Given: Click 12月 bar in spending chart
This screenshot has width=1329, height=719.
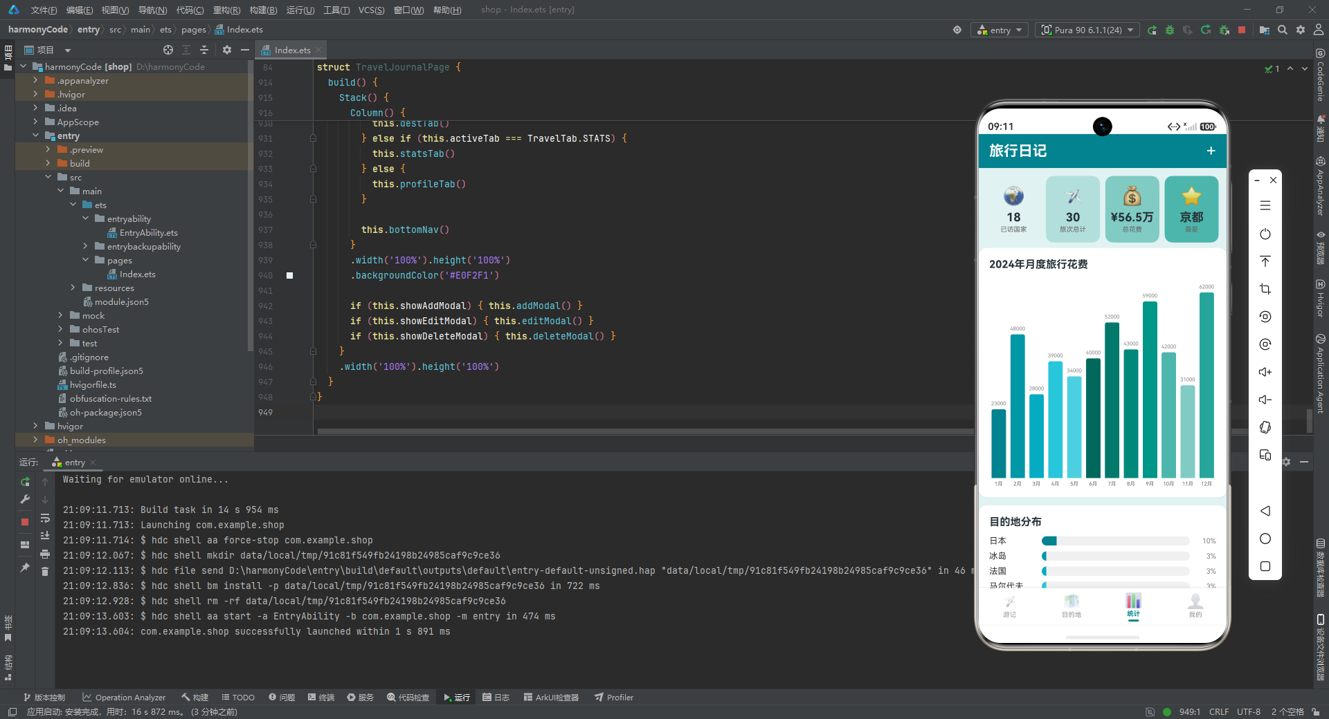Looking at the screenshot, I should 1206,384.
